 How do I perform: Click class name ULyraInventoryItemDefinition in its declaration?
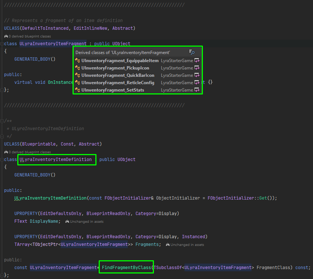pyautogui.click(x=56, y=160)
